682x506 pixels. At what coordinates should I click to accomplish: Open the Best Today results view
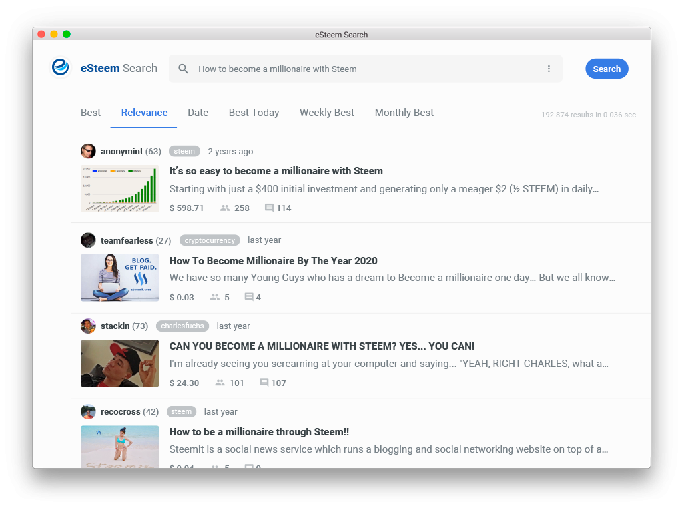(x=254, y=113)
